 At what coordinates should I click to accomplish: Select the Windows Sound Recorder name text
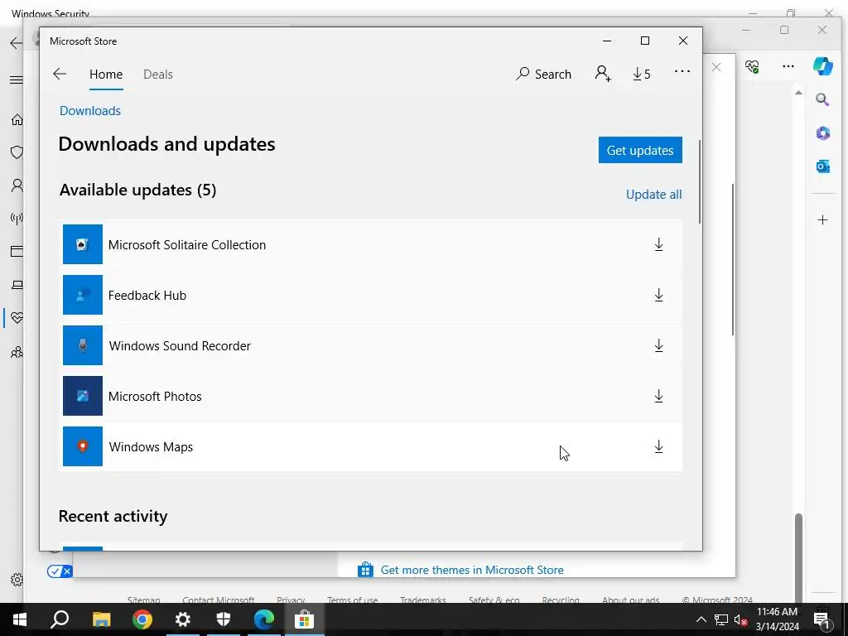(x=180, y=345)
